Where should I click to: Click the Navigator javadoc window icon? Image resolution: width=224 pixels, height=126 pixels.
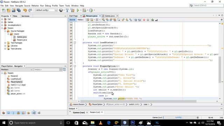tap(64, 70)
